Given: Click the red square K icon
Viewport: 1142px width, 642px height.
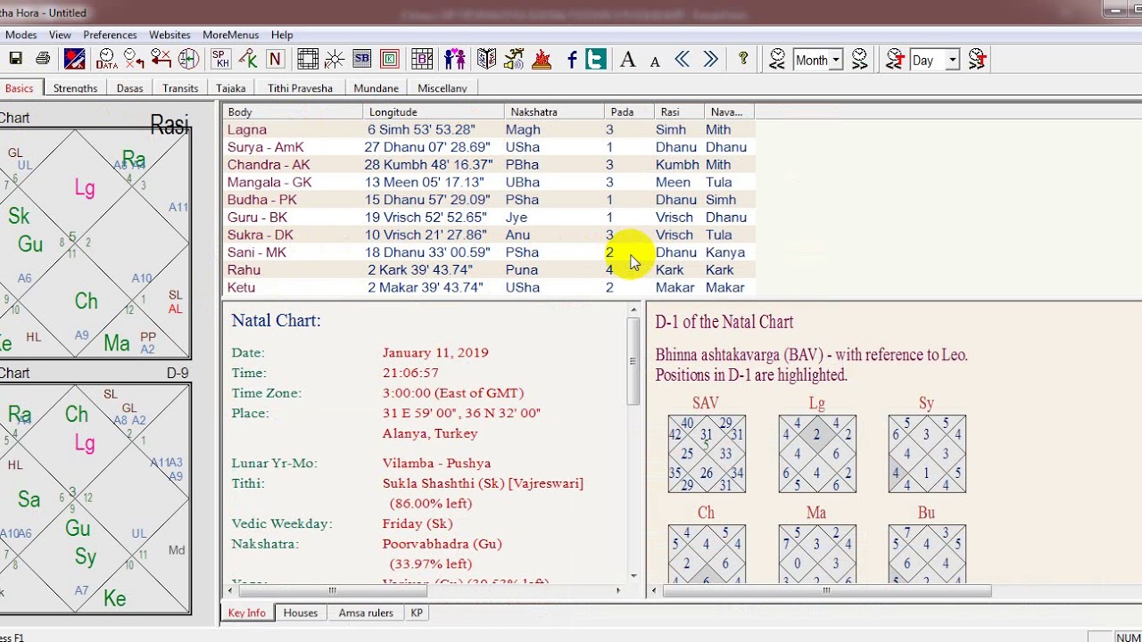Looking at the screenshot, I should [390, 59].
